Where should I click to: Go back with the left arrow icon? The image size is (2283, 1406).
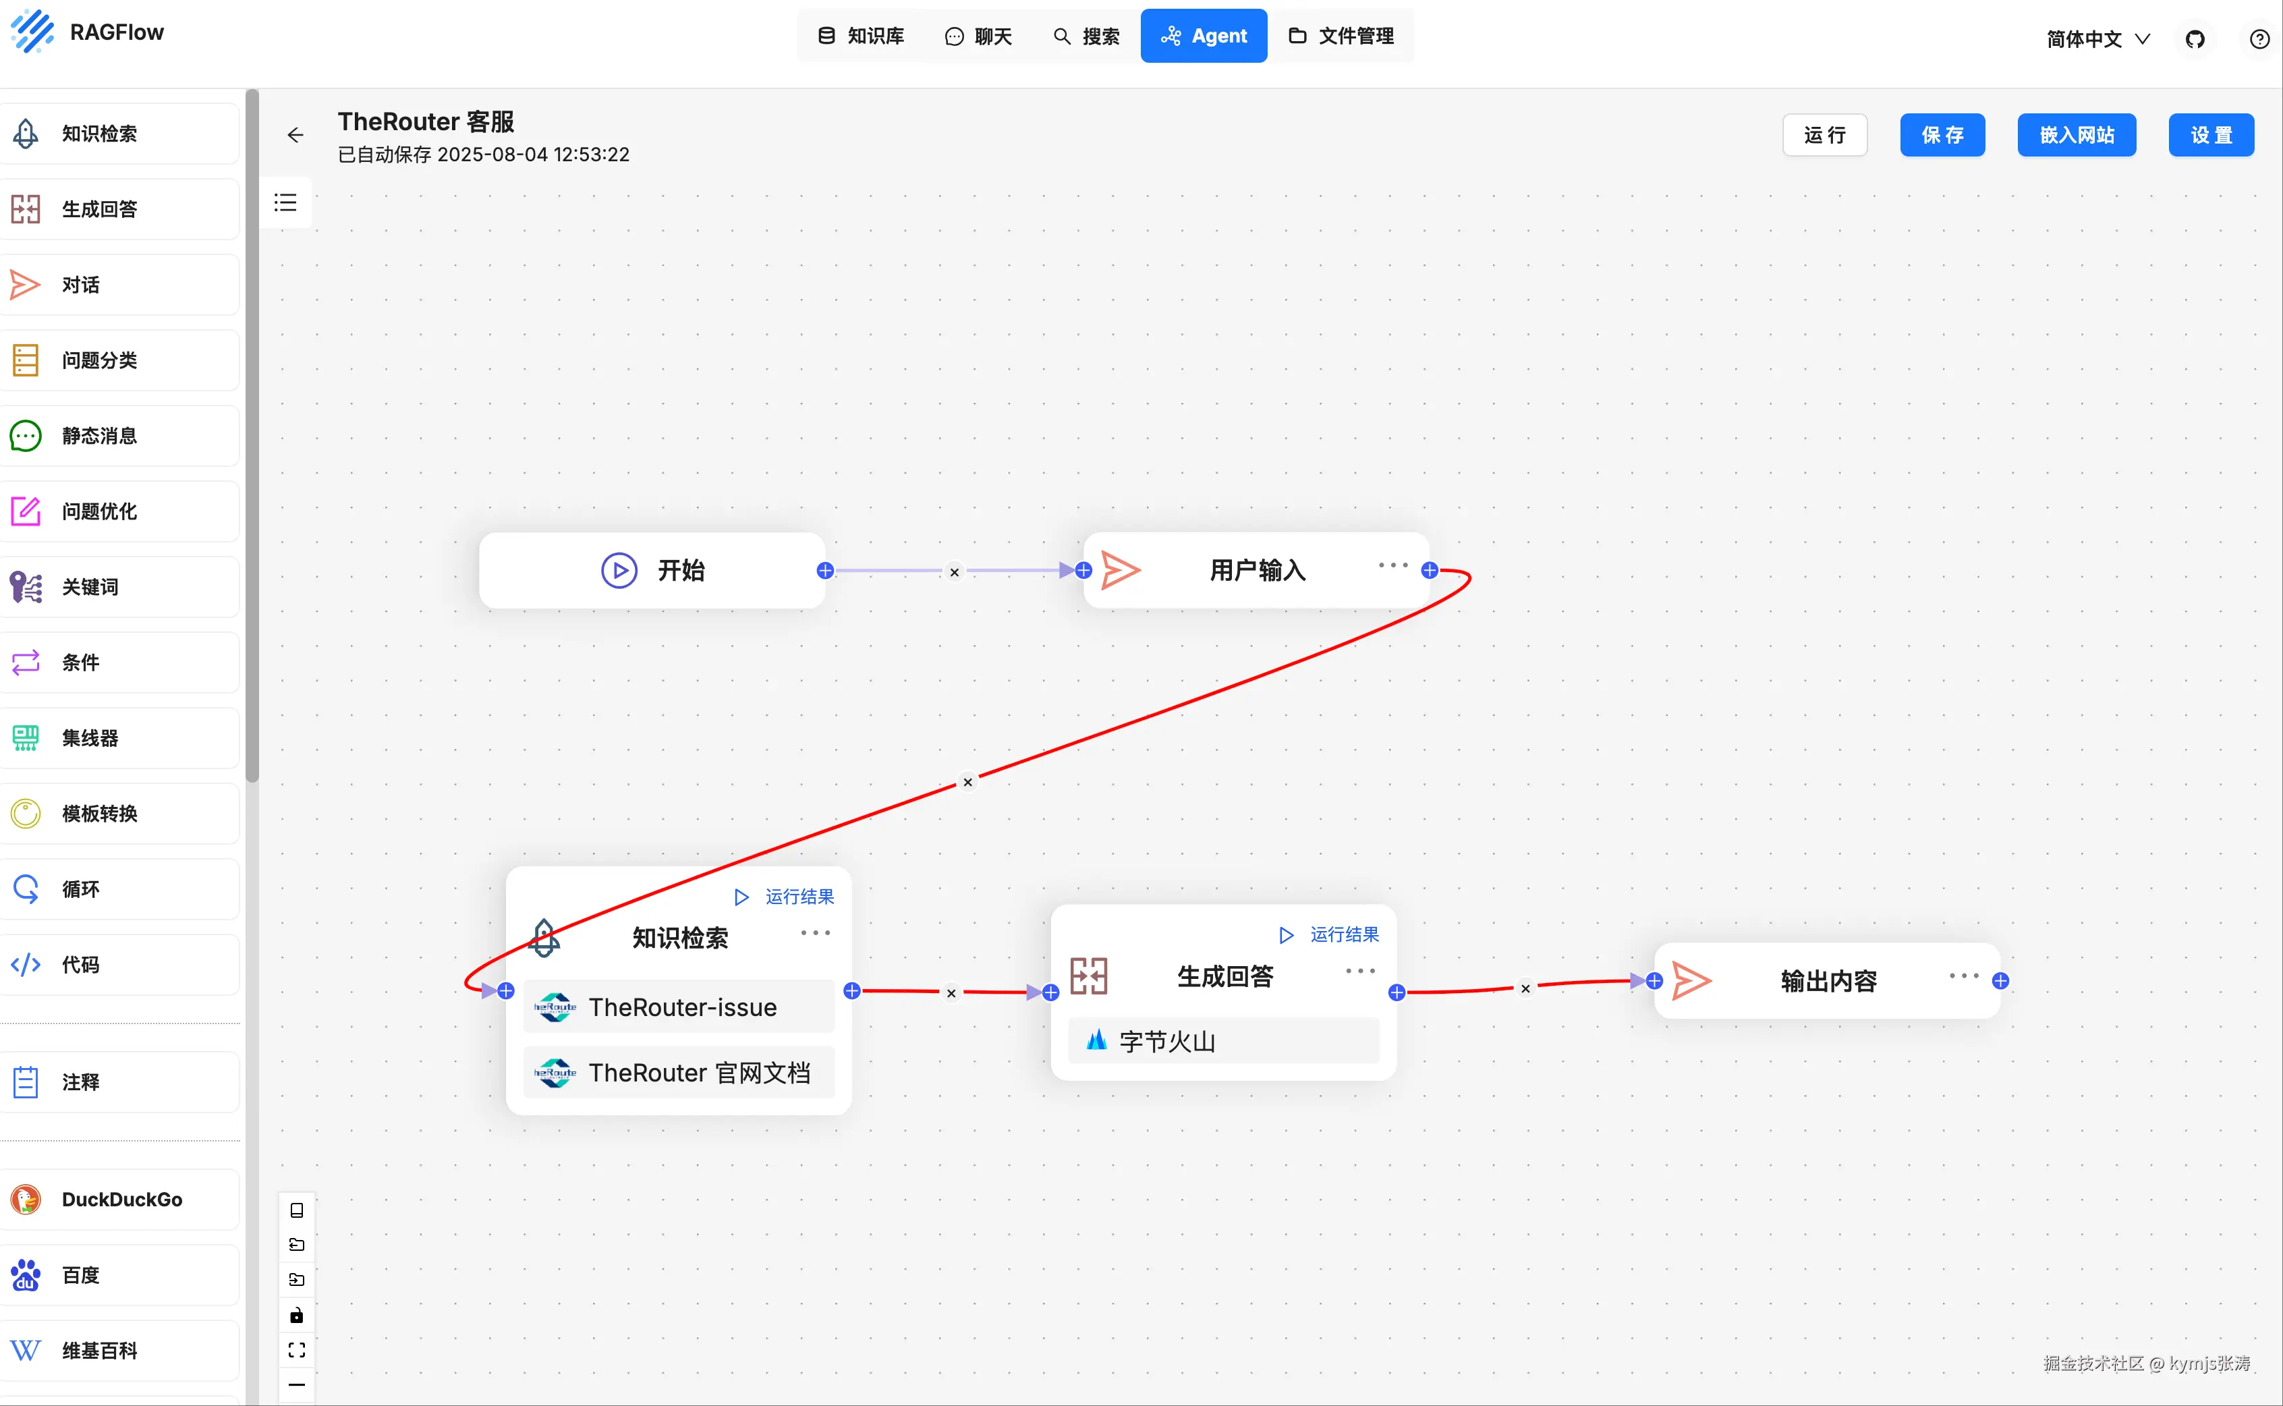click(295, 136)
